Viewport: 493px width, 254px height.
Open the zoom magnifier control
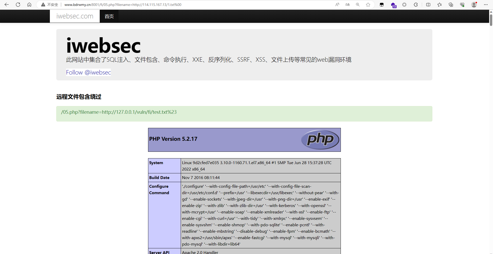click(358, 5)
